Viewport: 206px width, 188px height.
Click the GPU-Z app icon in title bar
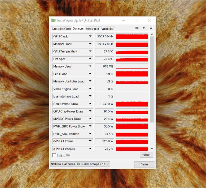53,20
